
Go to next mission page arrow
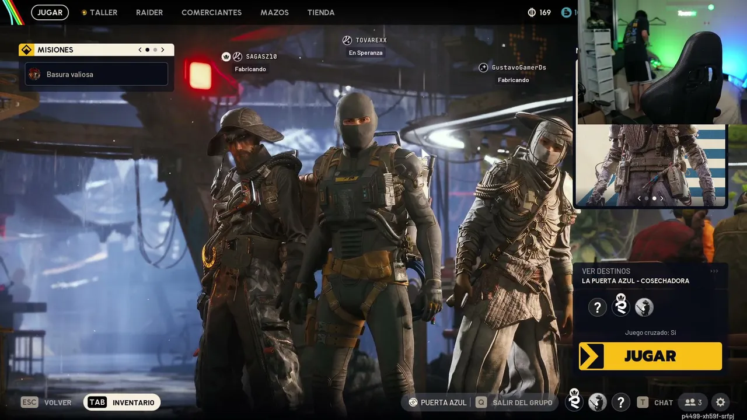163,50
